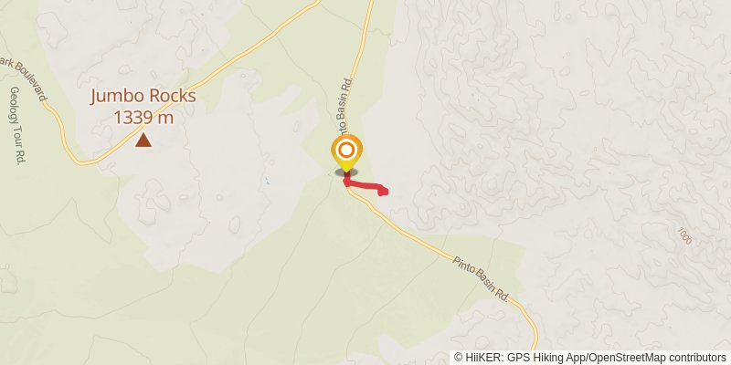Click the Jumbo Rocks 1339 m label

tap(143, 107)
